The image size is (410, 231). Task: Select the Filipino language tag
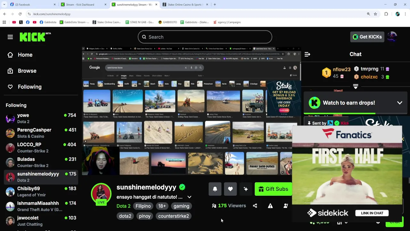coord(143,206)
